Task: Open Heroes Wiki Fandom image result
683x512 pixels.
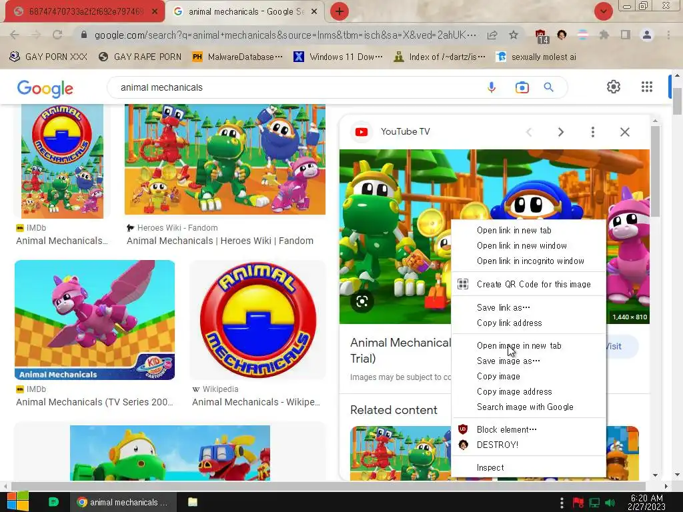Action: click(x=225, y=159)
